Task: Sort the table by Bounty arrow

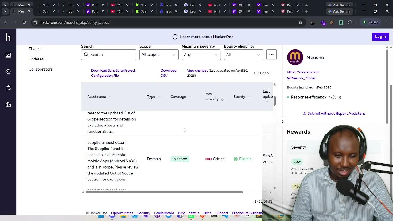Action: point(249,97)
